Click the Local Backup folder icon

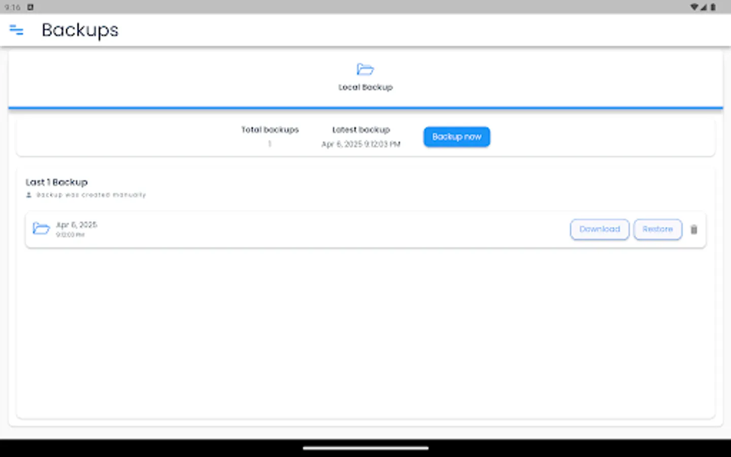click(365, 70)
